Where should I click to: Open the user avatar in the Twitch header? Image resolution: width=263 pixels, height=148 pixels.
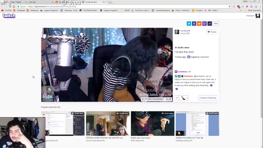[x=258, y=16]
